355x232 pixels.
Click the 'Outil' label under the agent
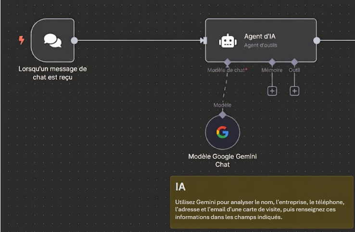294,70
